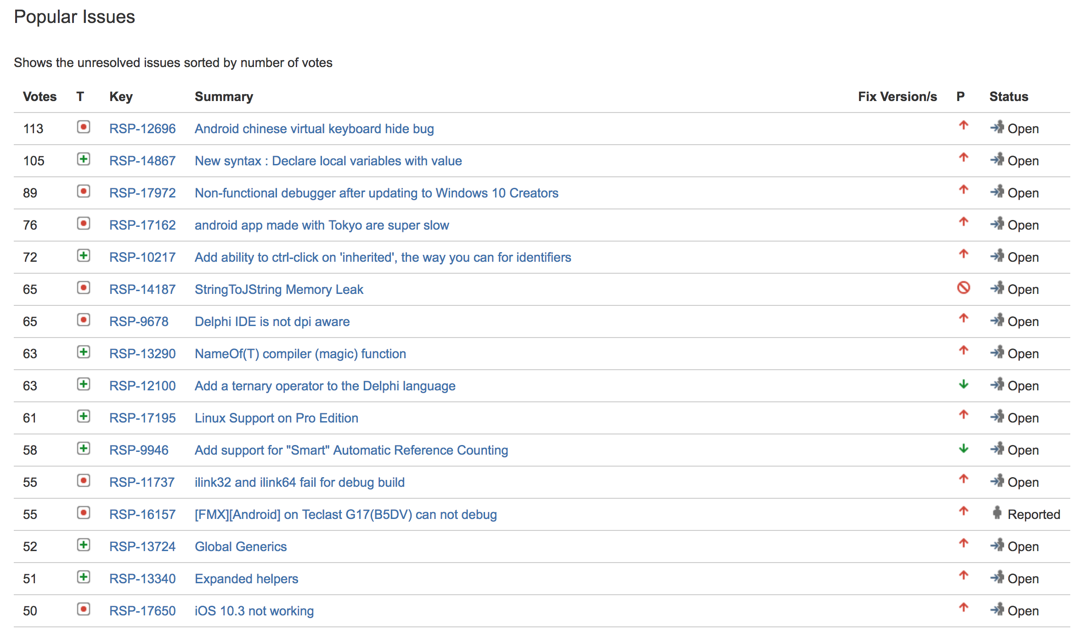Open issue key RSP-12696
Viewport: 1085px width, 631px height.
coord(142,129)
